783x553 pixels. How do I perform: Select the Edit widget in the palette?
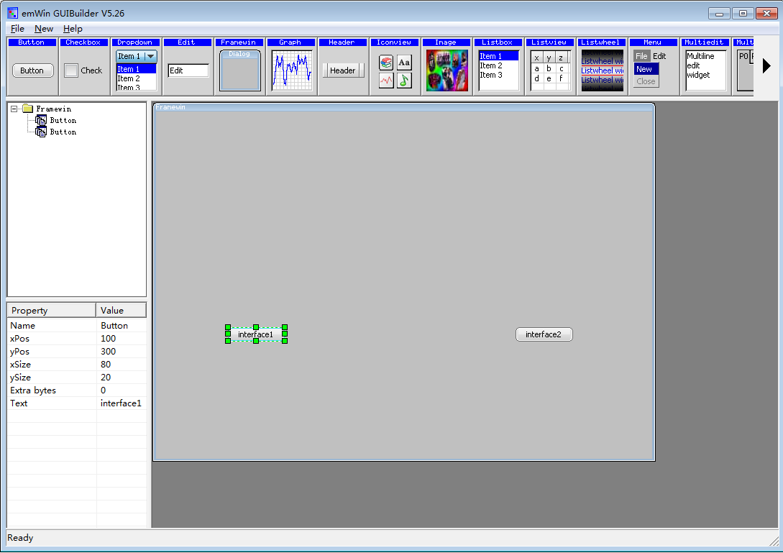187,66
